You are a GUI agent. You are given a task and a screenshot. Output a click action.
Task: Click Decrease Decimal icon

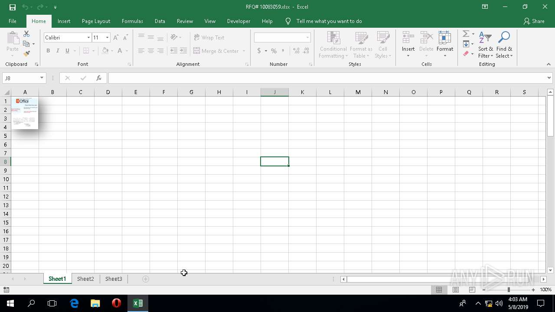click(x=307, y=51)
